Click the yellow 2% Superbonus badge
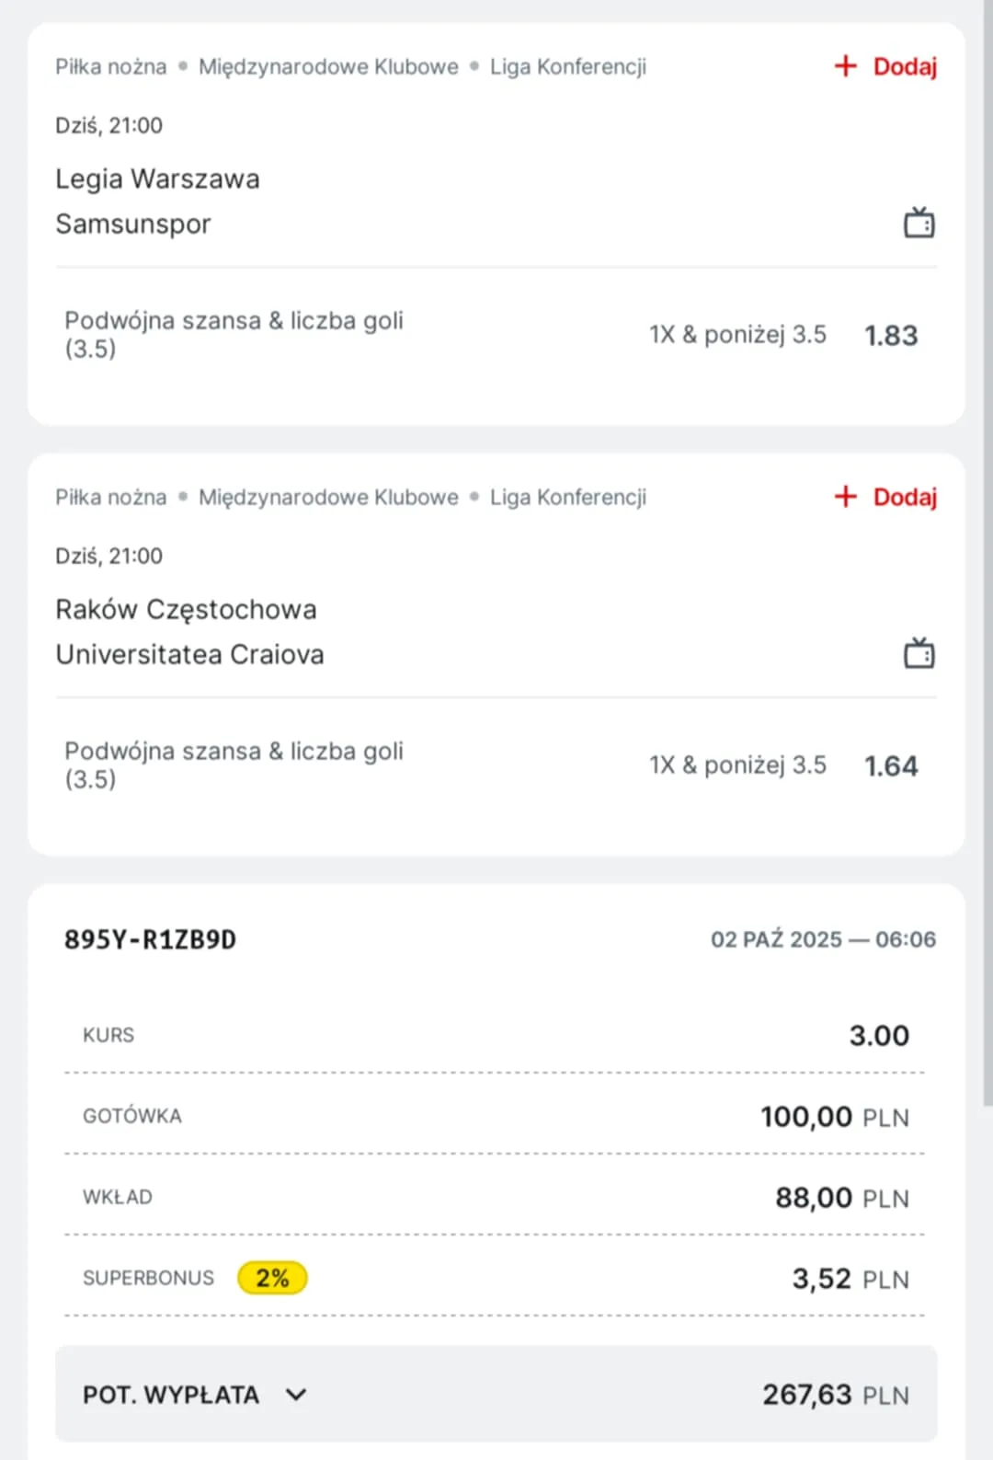The width and height of the screenshot is (993, 1460). (x=272, y=1278)
